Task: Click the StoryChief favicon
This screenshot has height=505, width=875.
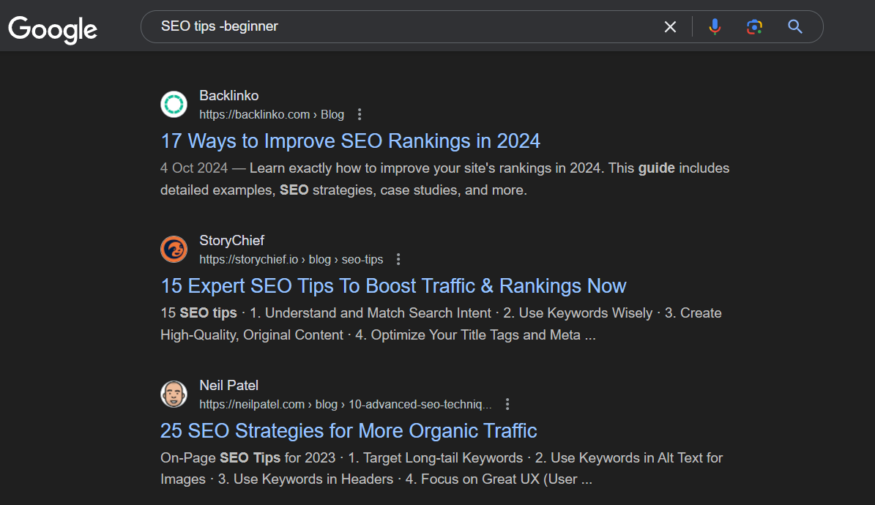Action: 174,249
